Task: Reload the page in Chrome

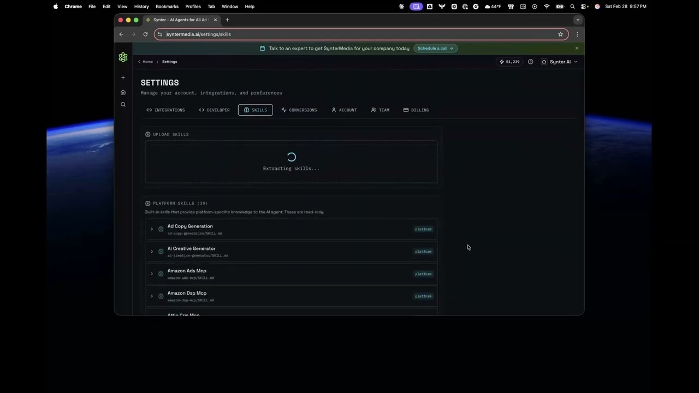Action: pyautogui.click(x=145, y=34)
